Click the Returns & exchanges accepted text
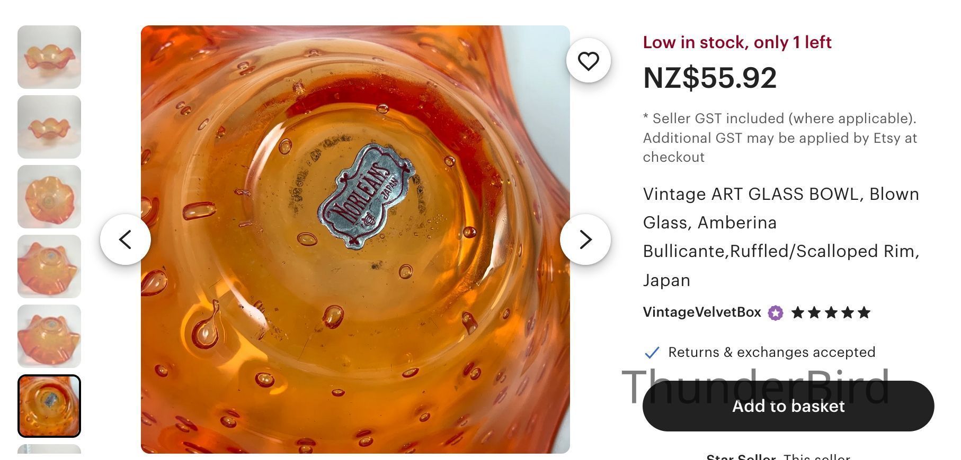Screen dimensions: 961x460 pyautogui.click(x=771, y=352)
